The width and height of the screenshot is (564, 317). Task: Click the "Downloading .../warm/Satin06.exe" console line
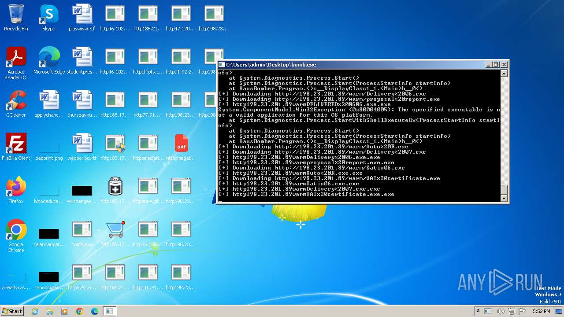(312, 168)
